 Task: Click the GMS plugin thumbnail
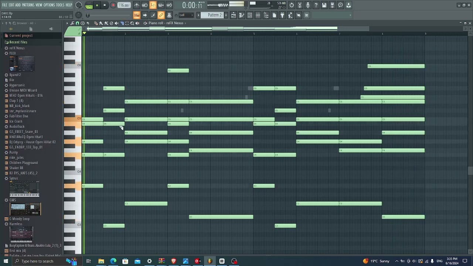[25, 209]
